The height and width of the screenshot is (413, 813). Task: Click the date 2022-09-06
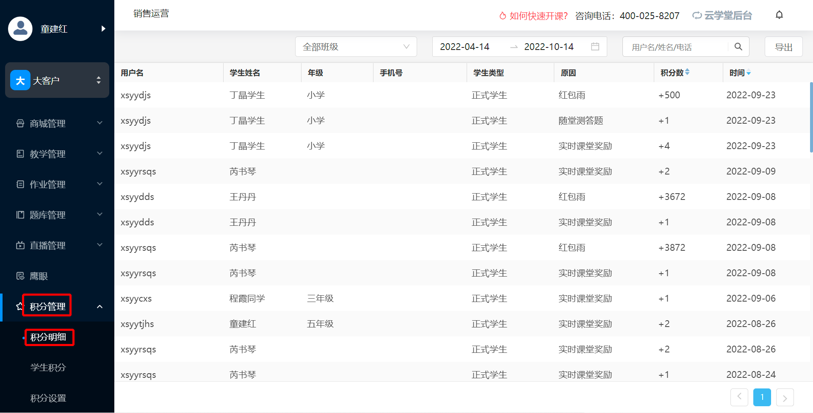coord(751,298)
